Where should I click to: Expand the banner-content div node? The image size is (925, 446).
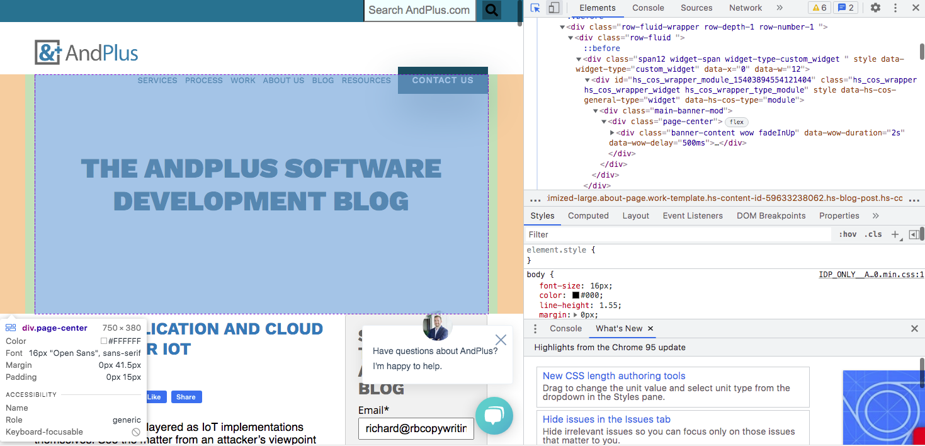(612, 132)
